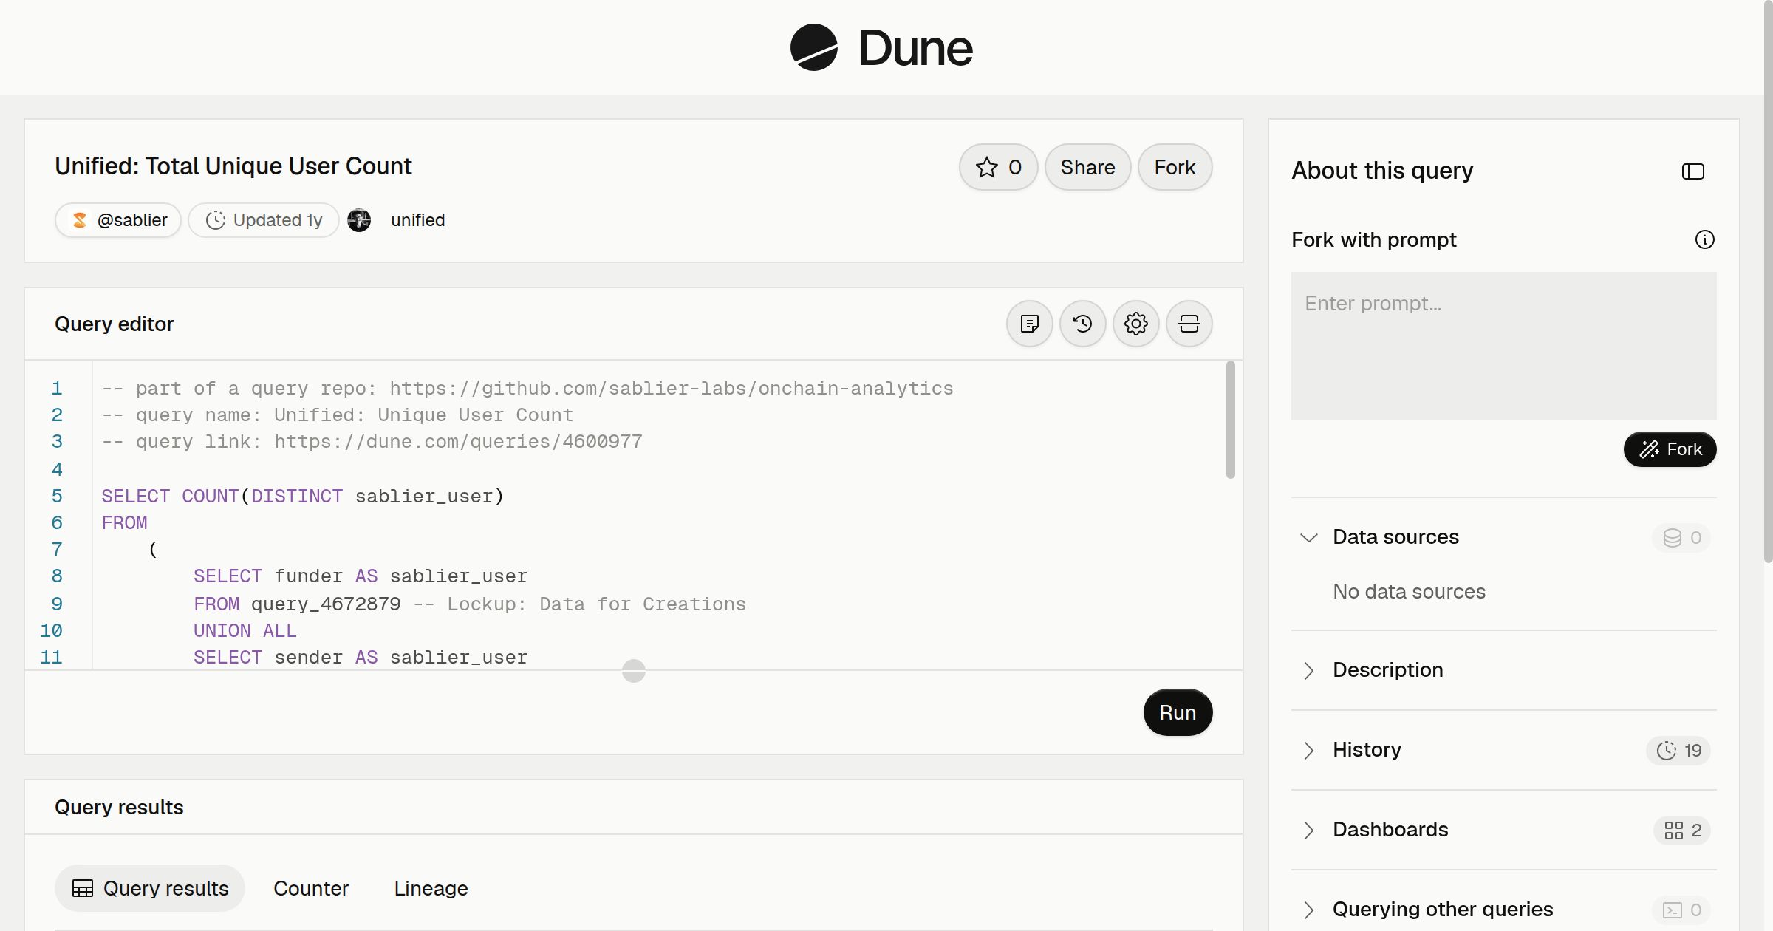
Task: Click the Share button
Action: coord(1087,167)
